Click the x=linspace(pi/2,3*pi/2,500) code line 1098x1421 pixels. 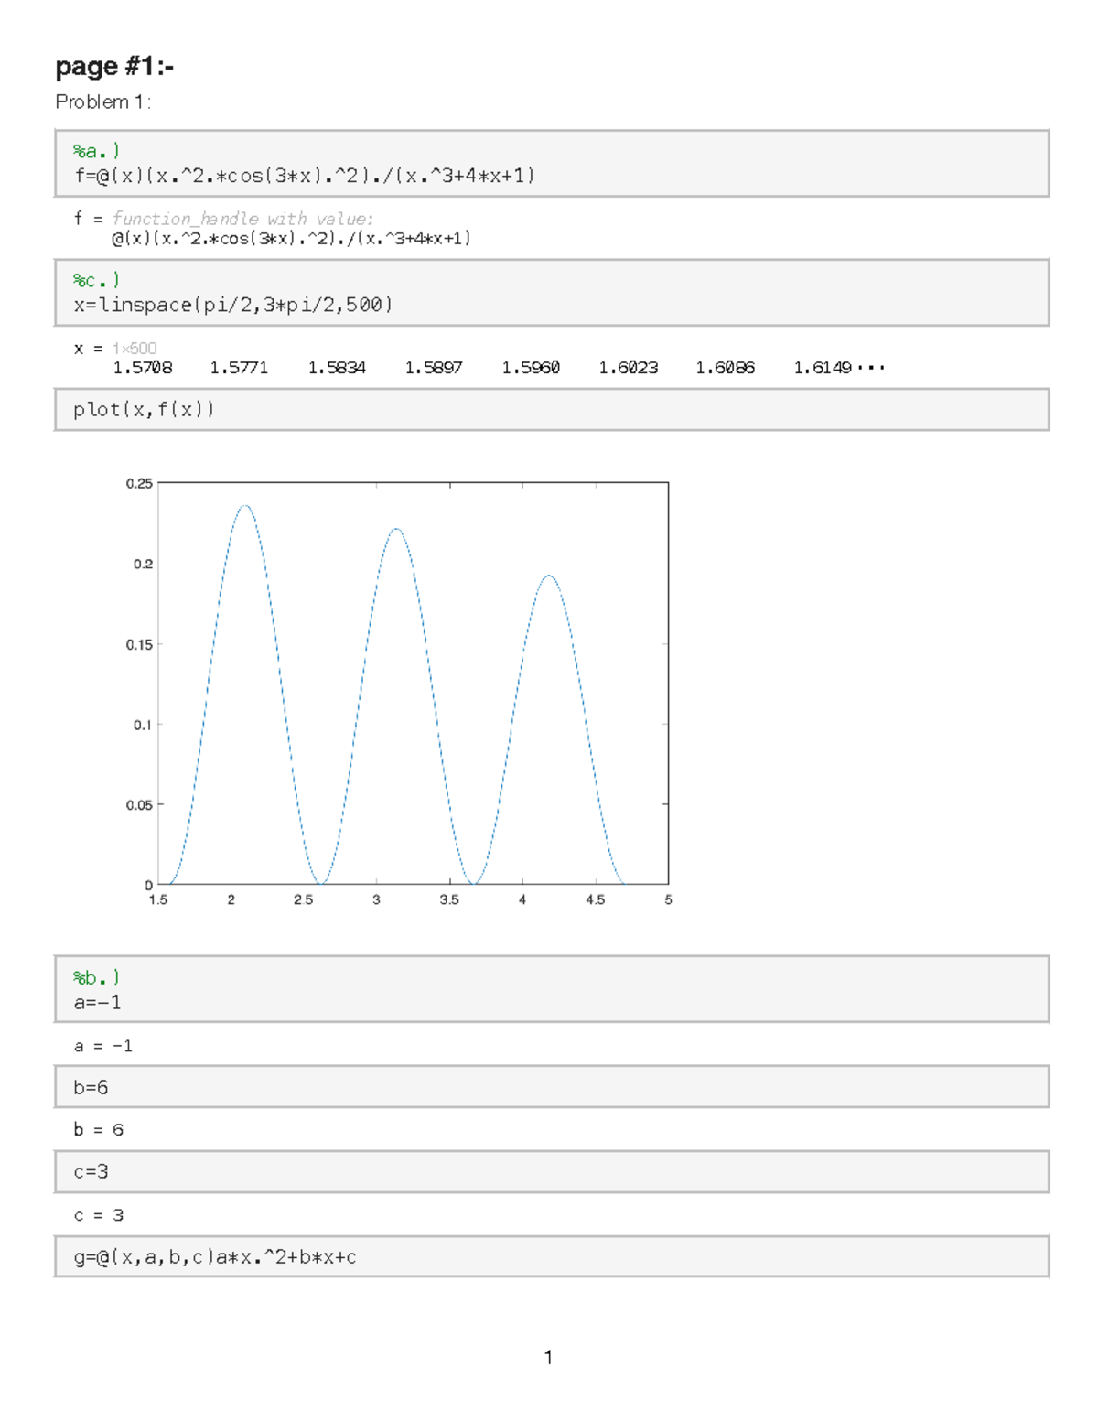coord(233,305)
